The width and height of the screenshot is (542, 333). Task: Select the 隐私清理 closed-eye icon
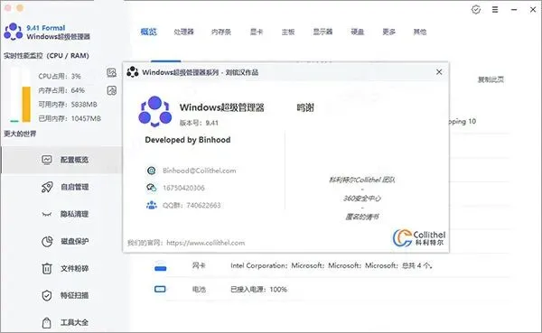47,214
